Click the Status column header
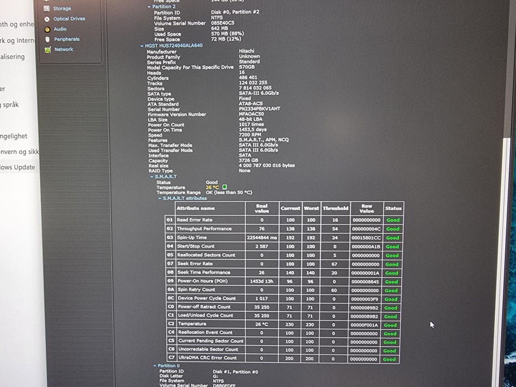Screen dimensions: 516x387 pos(393,209)
